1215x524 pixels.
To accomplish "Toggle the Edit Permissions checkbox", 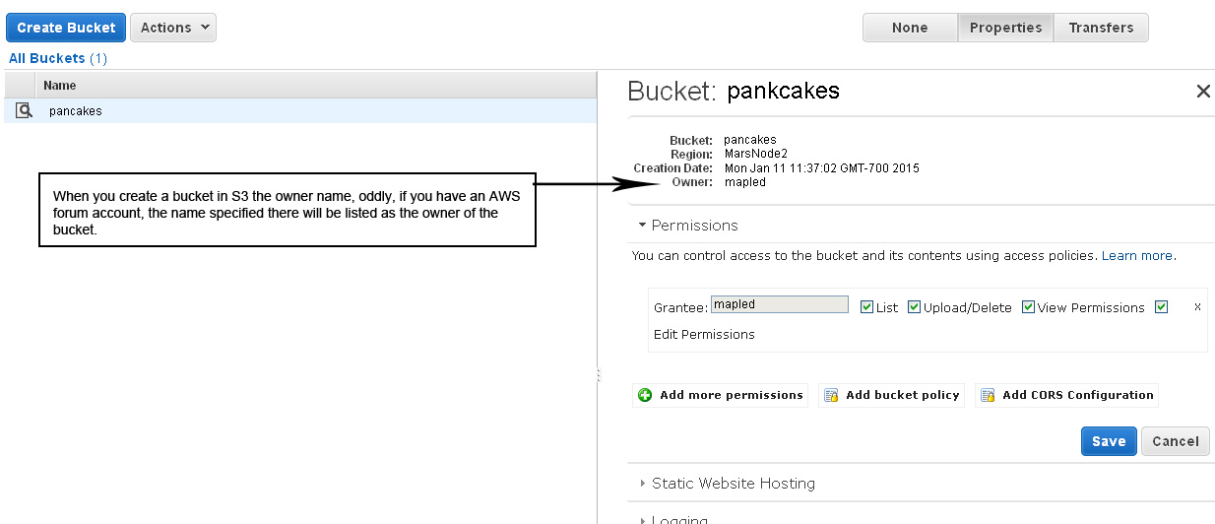I will click(x=1161, y=307).
